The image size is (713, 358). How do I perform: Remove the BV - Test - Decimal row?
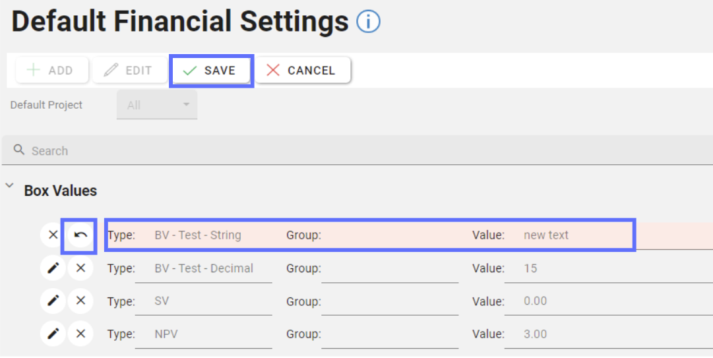tap(80, 268)
